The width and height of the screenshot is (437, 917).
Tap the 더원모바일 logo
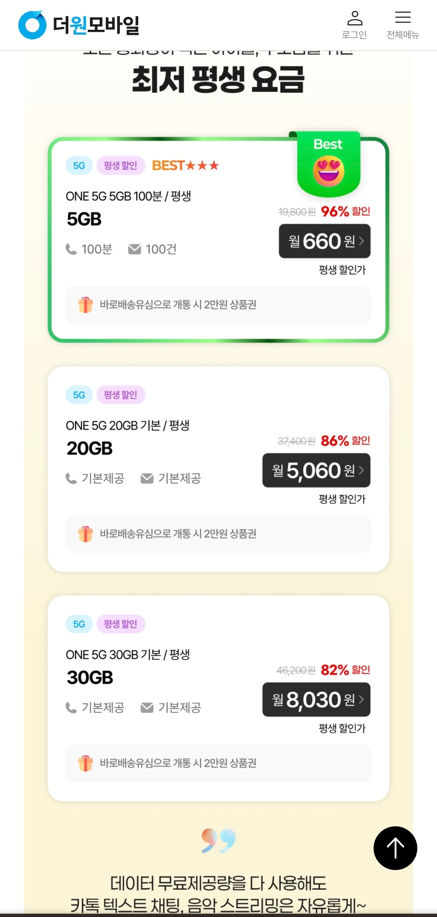79,25
